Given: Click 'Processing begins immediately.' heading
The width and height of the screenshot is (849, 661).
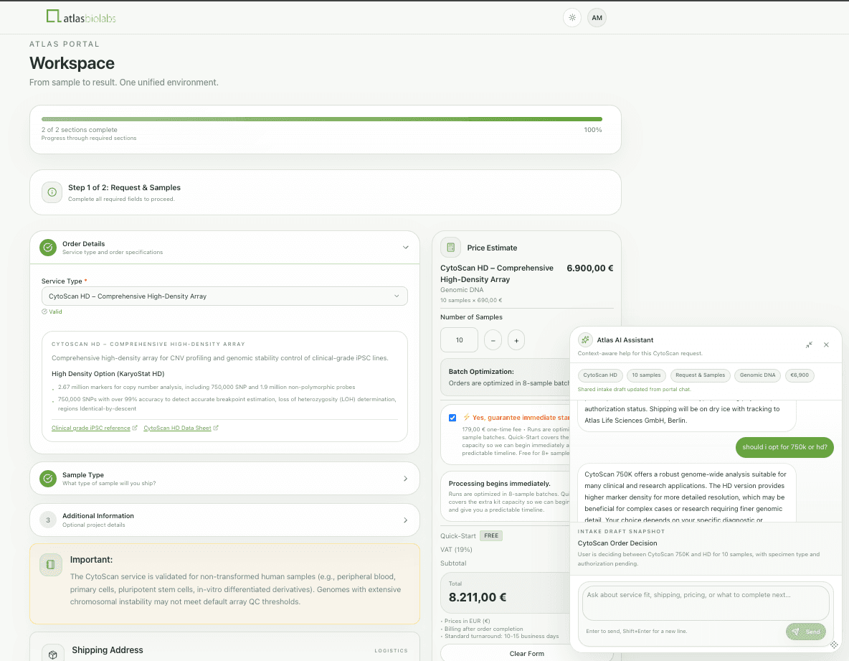Looking at the screenshot, I should [x=499, y=483].
